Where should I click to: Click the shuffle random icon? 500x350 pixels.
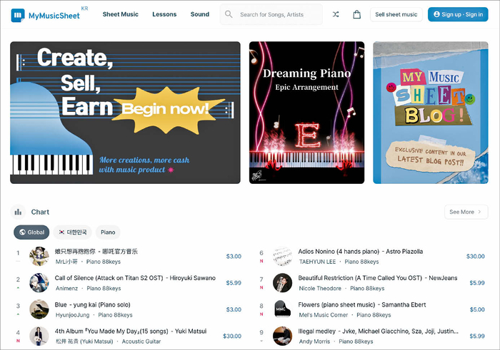tap(336, 14)
